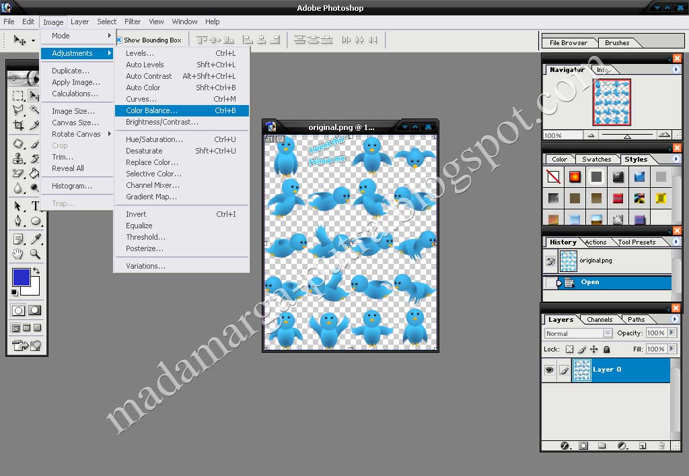Image resolution: width=689 pixels, height=476 pixels.
Task: Click the Navigator zoom slider
Action: pyautogui.click(x=627, y=135)
